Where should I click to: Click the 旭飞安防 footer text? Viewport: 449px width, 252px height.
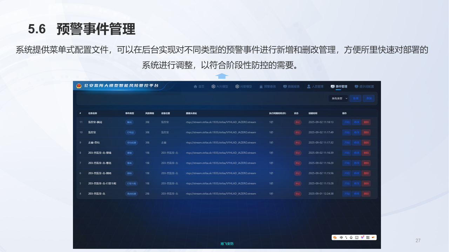coord(227,244)
